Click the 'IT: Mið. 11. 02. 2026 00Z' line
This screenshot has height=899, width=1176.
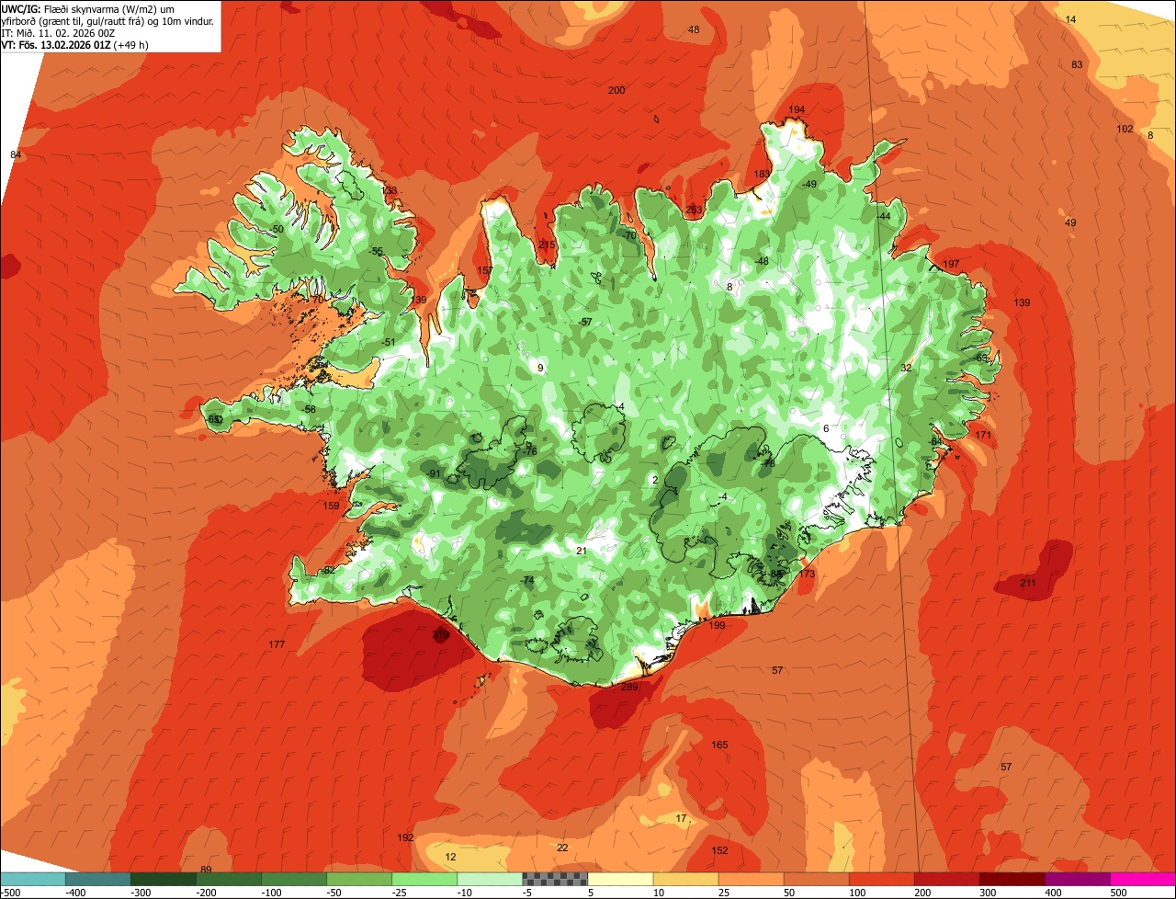coord(58,32)
